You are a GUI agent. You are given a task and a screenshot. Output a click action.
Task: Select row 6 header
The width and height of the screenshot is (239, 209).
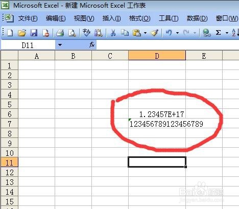pyautogui.click(x=10, y=114)
